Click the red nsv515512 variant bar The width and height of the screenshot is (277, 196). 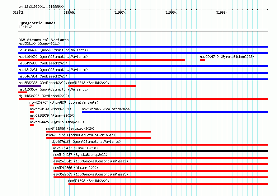[102, 86]
